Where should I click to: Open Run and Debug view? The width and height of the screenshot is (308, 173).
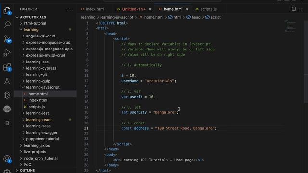[x=7, y=53]
